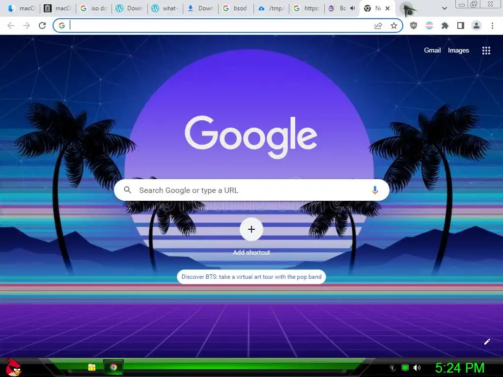Open the system volume speaker icon
The image size is (503, 377).
[417, 368]
